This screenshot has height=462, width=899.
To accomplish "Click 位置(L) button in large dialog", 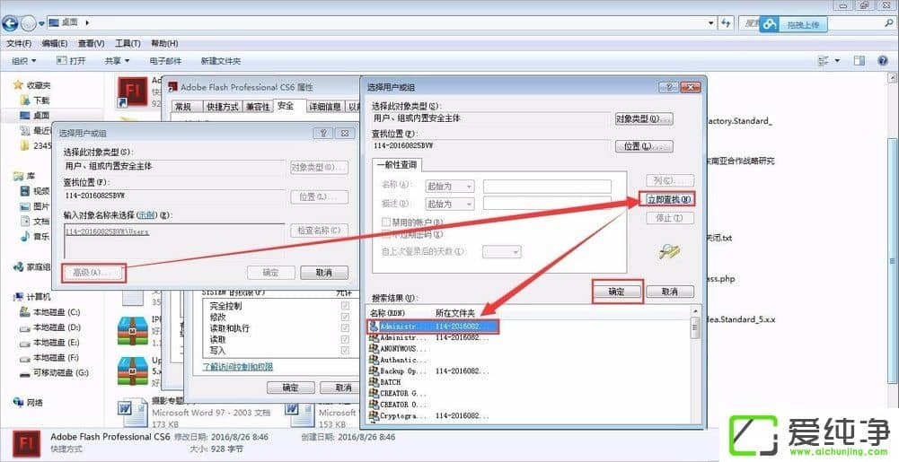I will pos(643,146).
